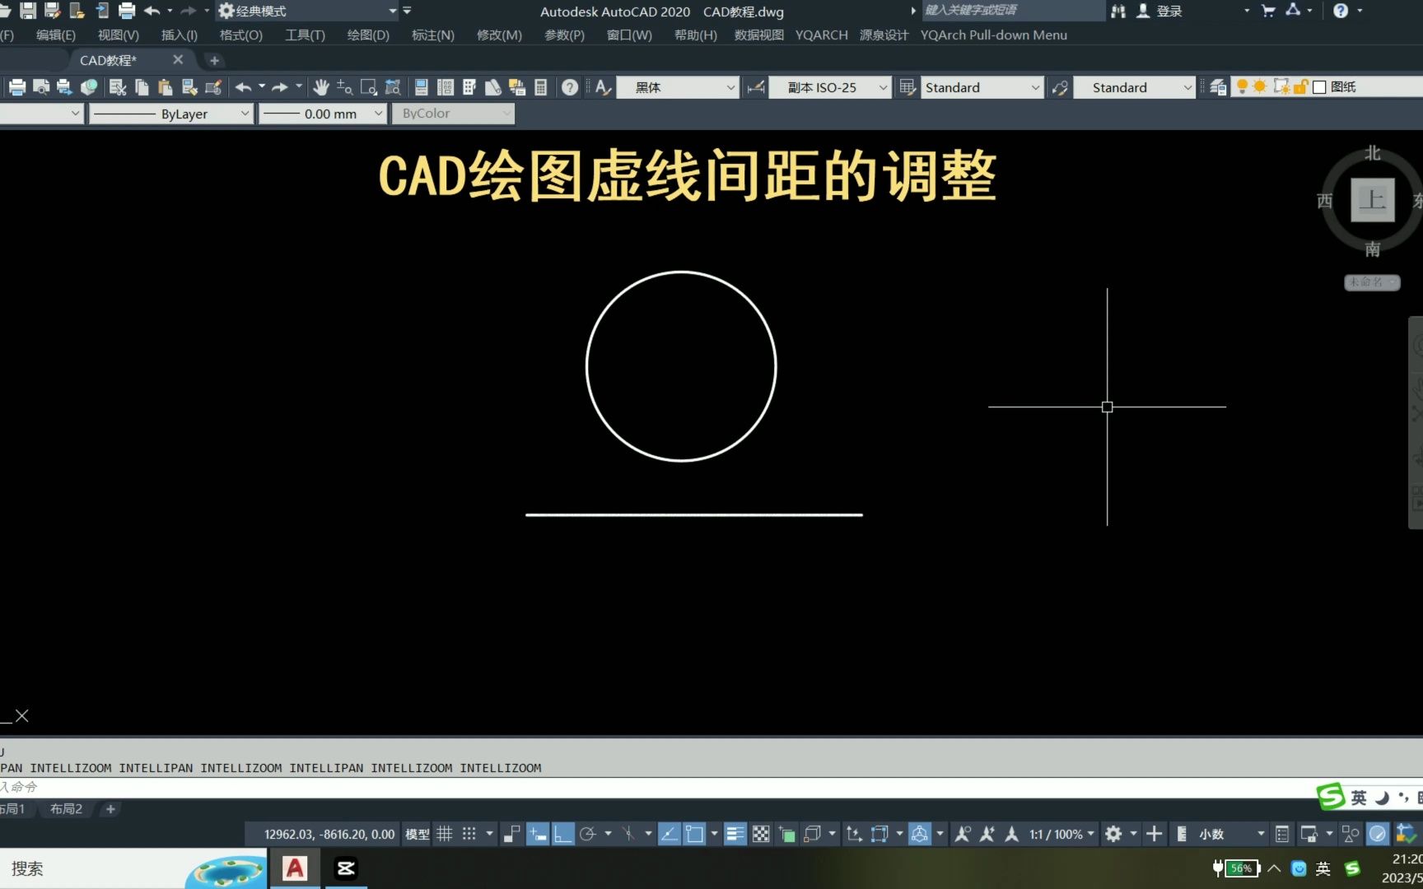Click the Copy to clipboard icon
1423x889 pixels.
[x=142, y=87]
